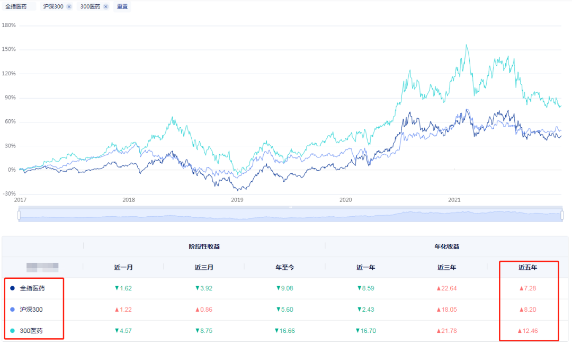Click the middle of the range slider track
572x344 pixels.
click(x=290, y=215)
